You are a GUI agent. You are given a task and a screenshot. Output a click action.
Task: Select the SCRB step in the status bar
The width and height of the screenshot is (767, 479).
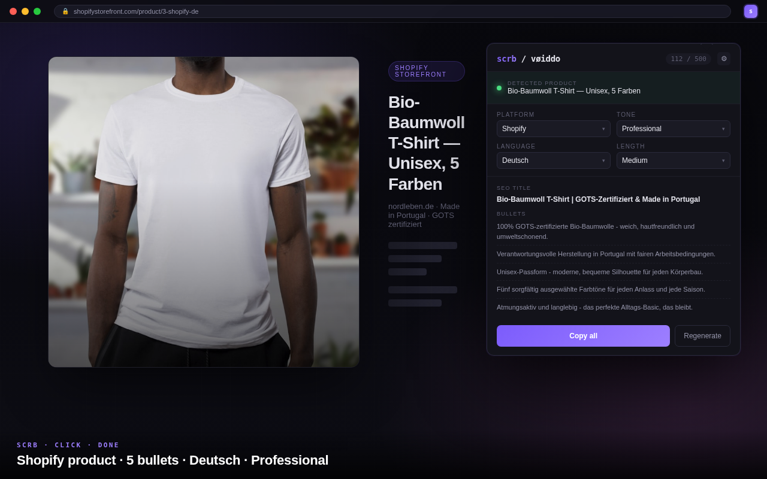point(28,445)
